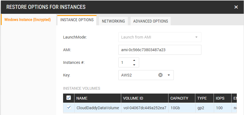The image size is (244, 115).
Task: Select Windows Instance (Encrypted) in sidebar
Action: (x=28, y=20)
